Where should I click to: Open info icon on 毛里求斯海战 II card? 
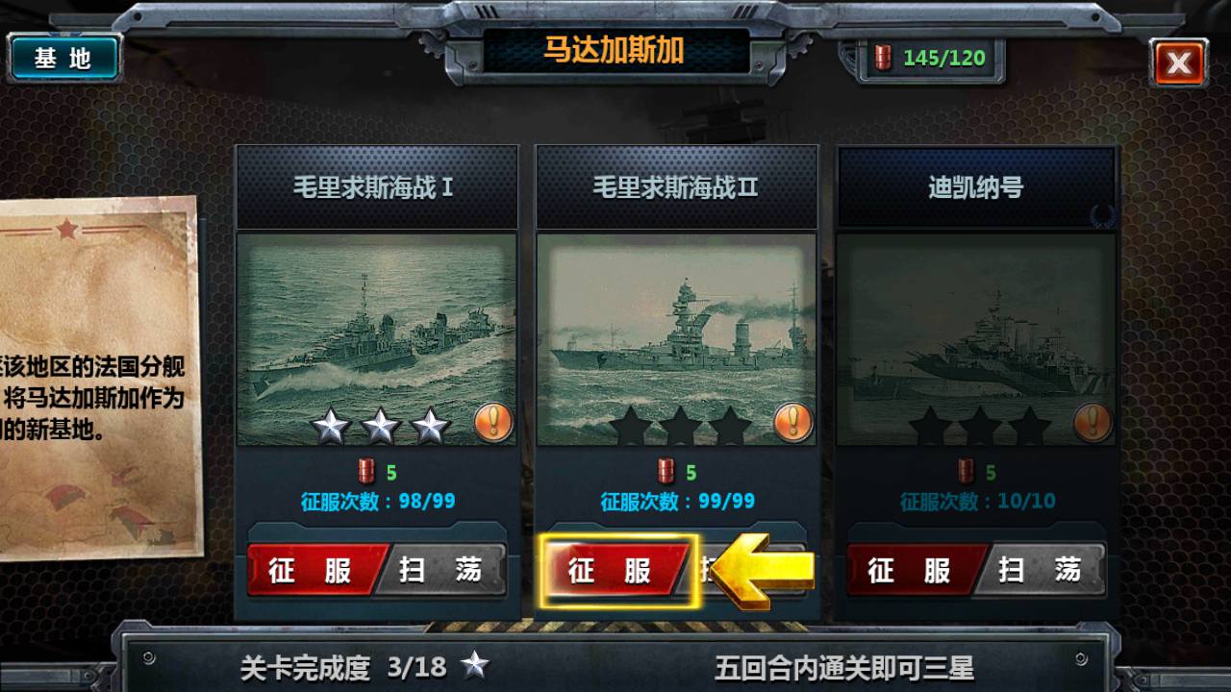[793, 422]
